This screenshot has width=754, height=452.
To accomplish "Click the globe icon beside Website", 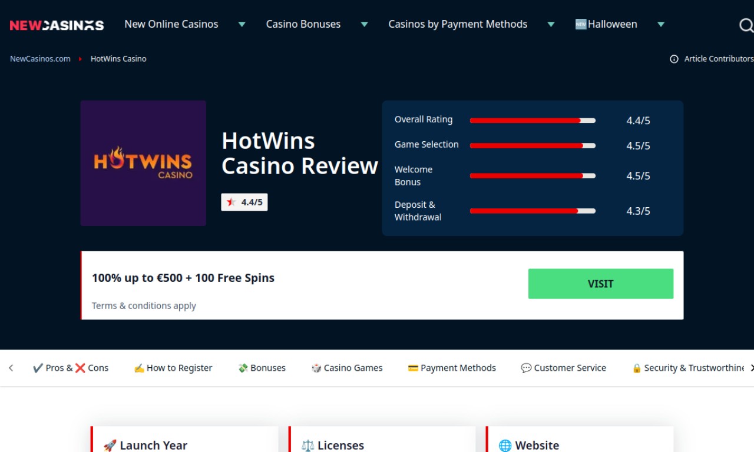I will [x=505, y=446].
